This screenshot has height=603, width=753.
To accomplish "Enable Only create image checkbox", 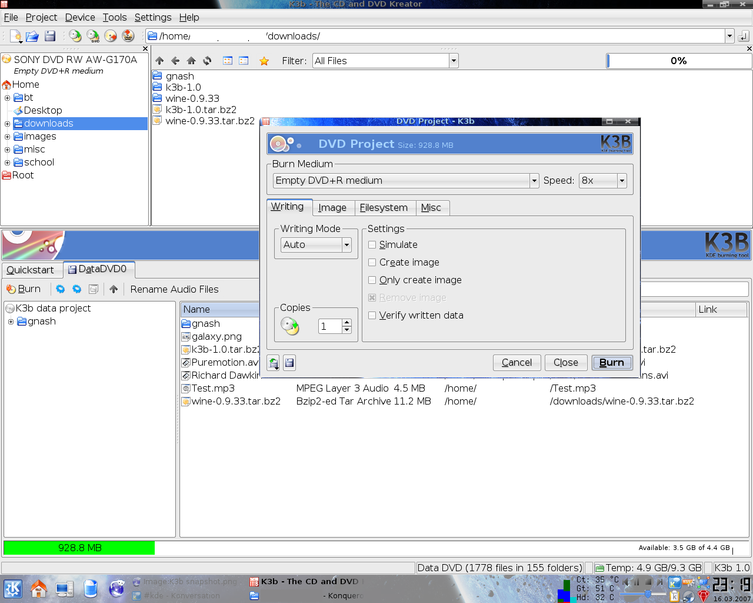I will (372, 280).
